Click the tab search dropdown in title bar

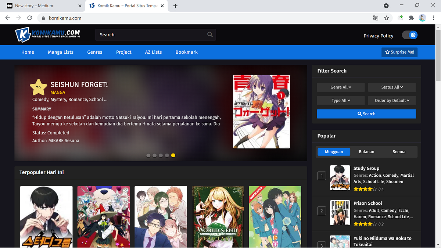coord(386,6)
